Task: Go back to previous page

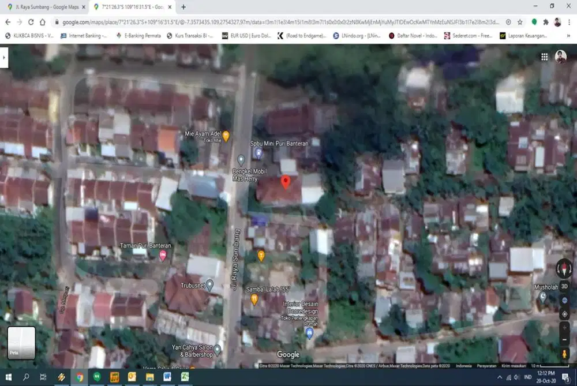Action: tap(8, 22)
